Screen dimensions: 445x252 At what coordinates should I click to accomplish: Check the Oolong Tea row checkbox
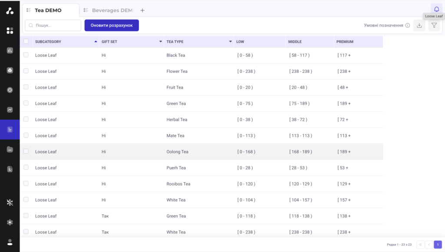tap(26, 151)
